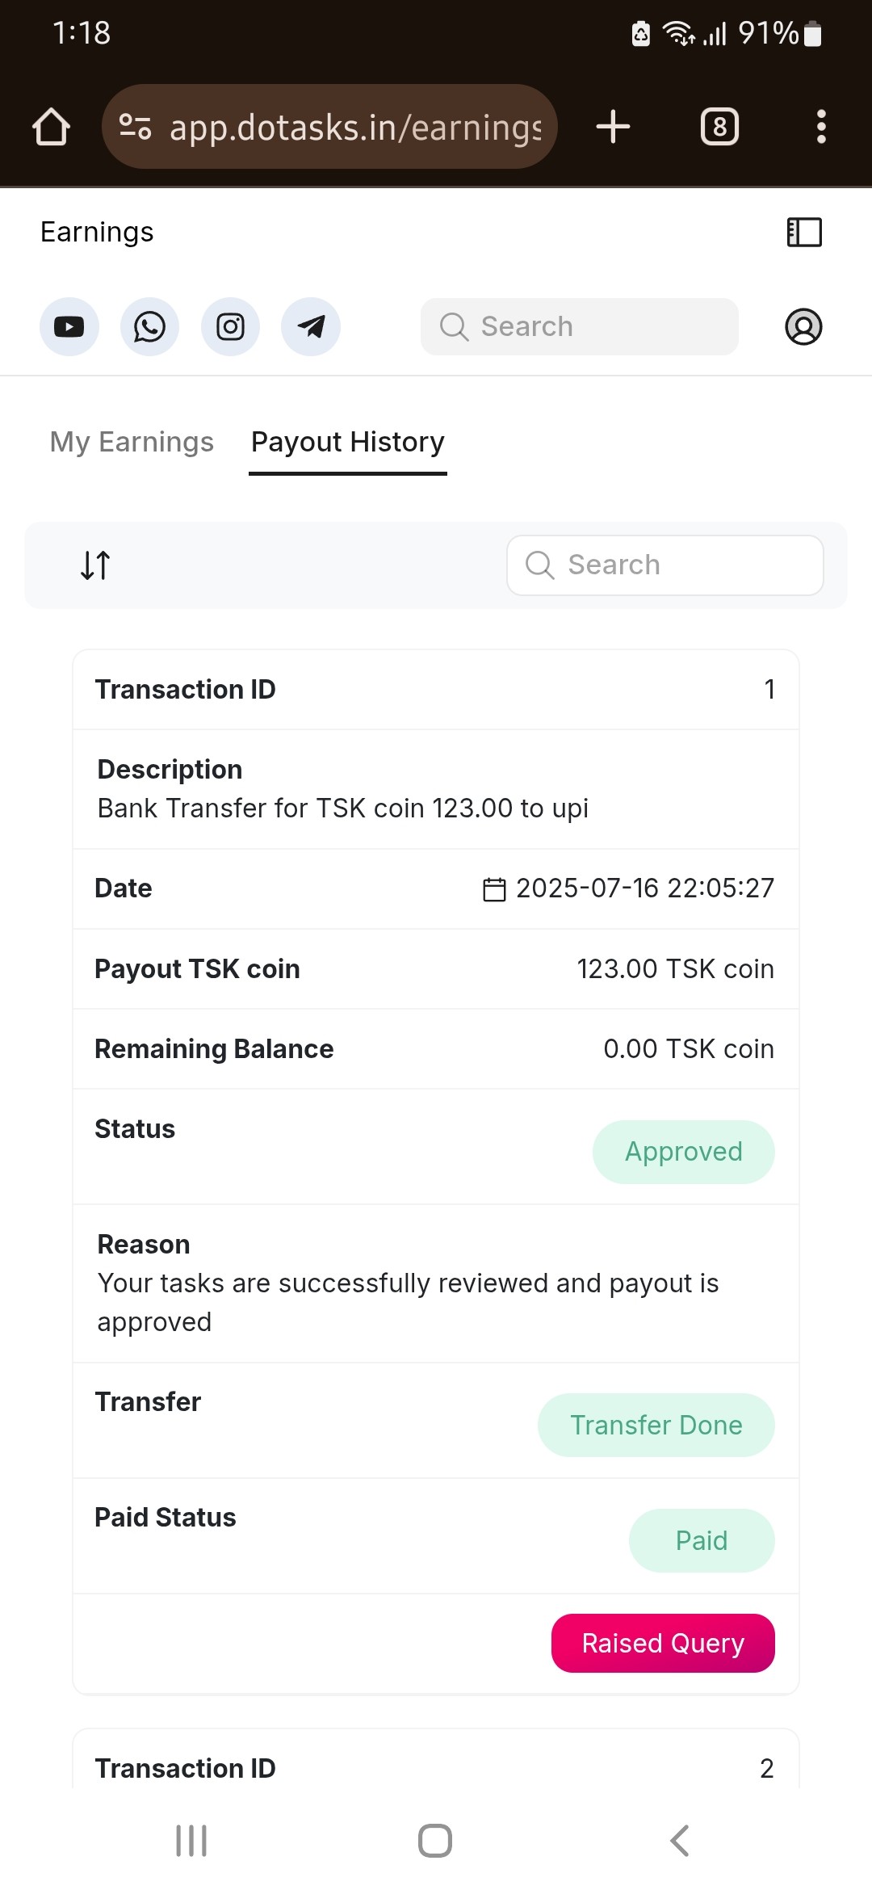Screen dimensions: 872x1890
Task: Show the 8 open tabs switcher
Action: pos(719,127)
